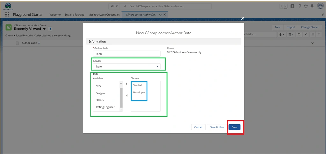The height and width of the screenshot is (154, 326).
Task: Click the show charts icon
Action: click(313, 34)
